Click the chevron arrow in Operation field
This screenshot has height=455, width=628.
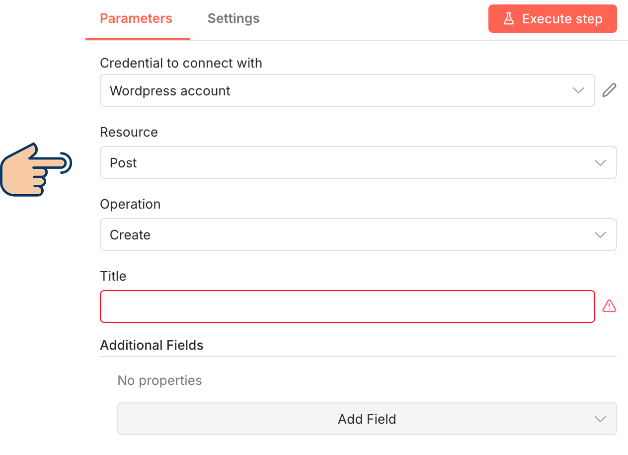[x=600, y=234]
